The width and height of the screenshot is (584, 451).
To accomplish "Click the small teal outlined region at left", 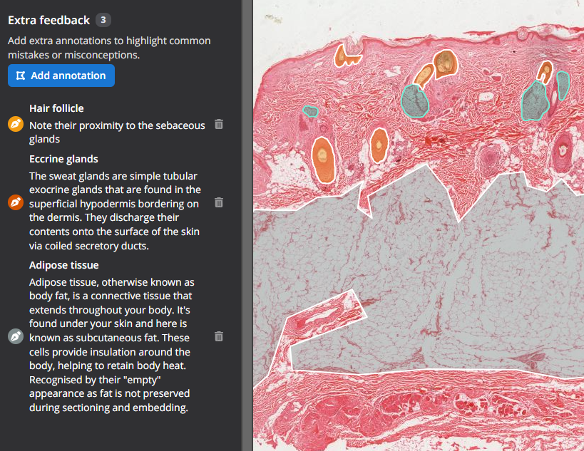I will (x=310, y=111).
